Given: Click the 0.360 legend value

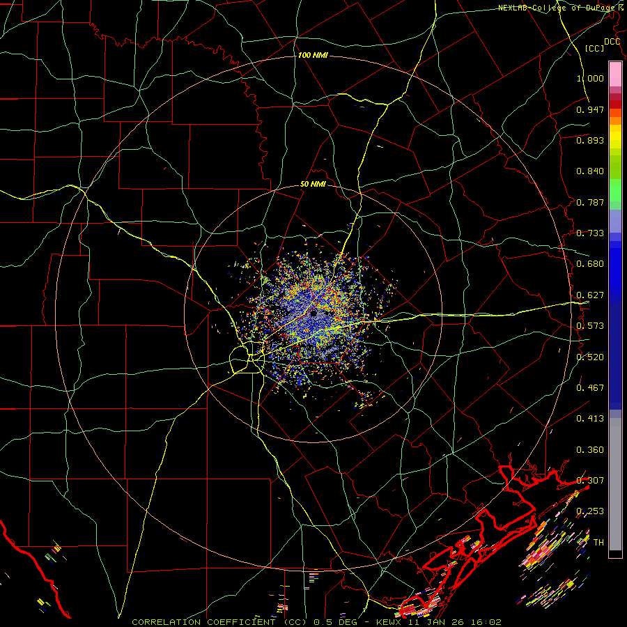Looking at the screenshot, I should click(590, 450).
